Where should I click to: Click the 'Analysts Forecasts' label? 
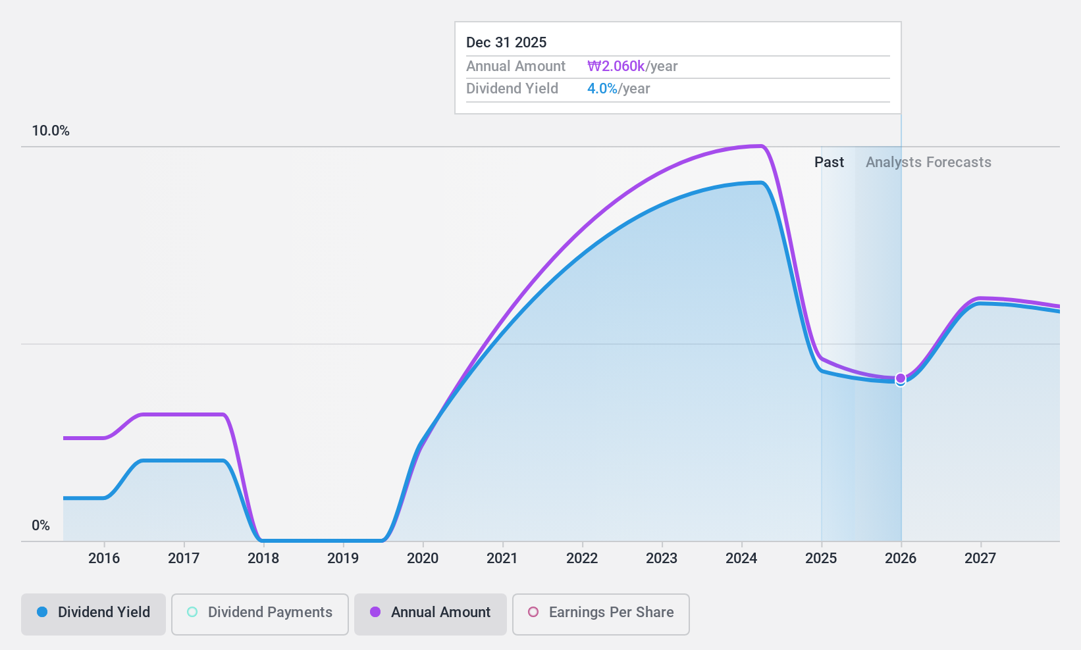pyautogui.click(x=928, y=162)
